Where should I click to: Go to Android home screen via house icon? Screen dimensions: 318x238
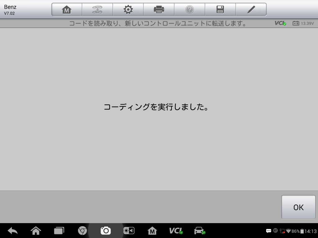point(36,231)
